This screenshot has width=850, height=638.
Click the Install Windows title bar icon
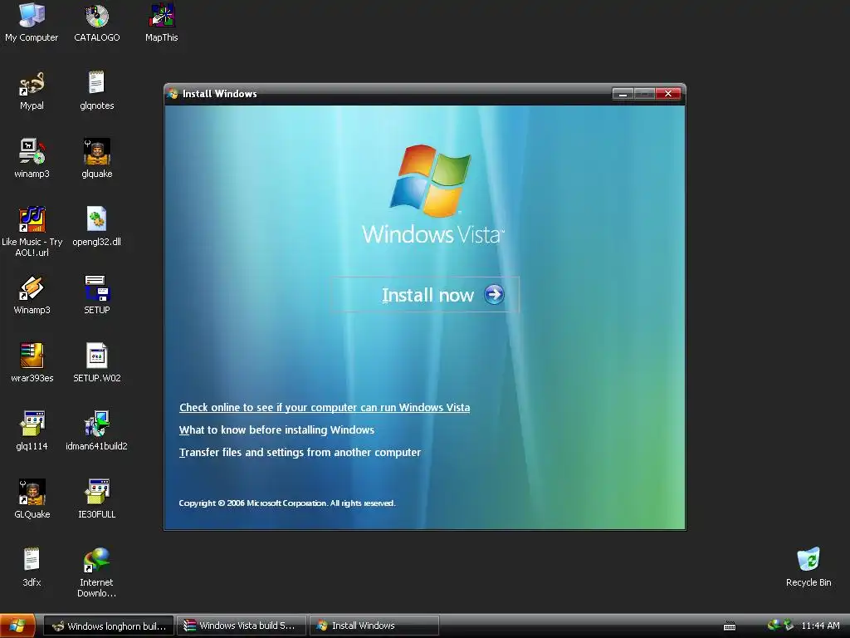[173, 93]
